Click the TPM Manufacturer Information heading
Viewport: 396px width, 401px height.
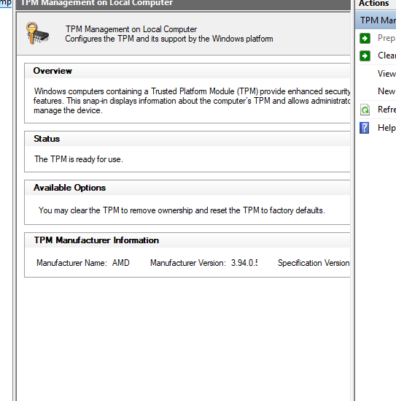[x=96, y=240]
